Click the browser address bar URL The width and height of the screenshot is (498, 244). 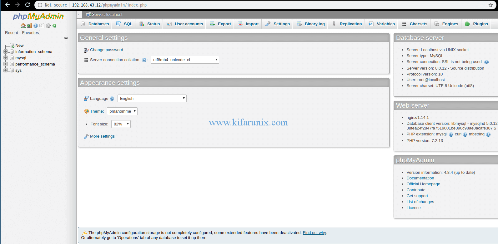point(109,5)
